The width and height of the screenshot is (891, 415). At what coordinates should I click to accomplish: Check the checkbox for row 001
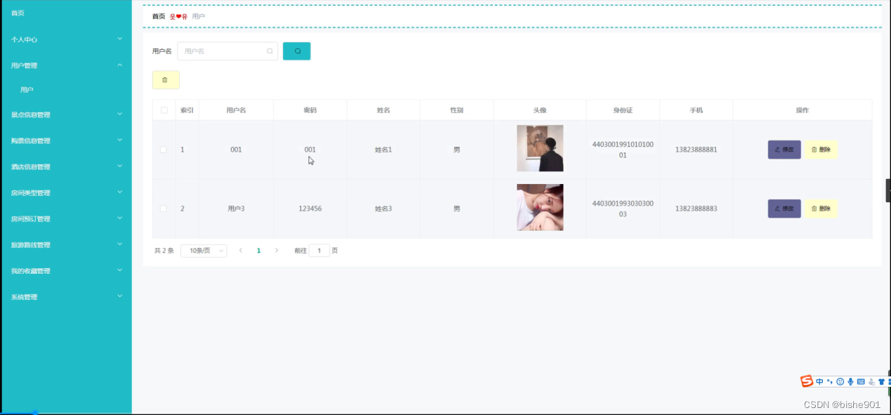(x=164, y=150)
